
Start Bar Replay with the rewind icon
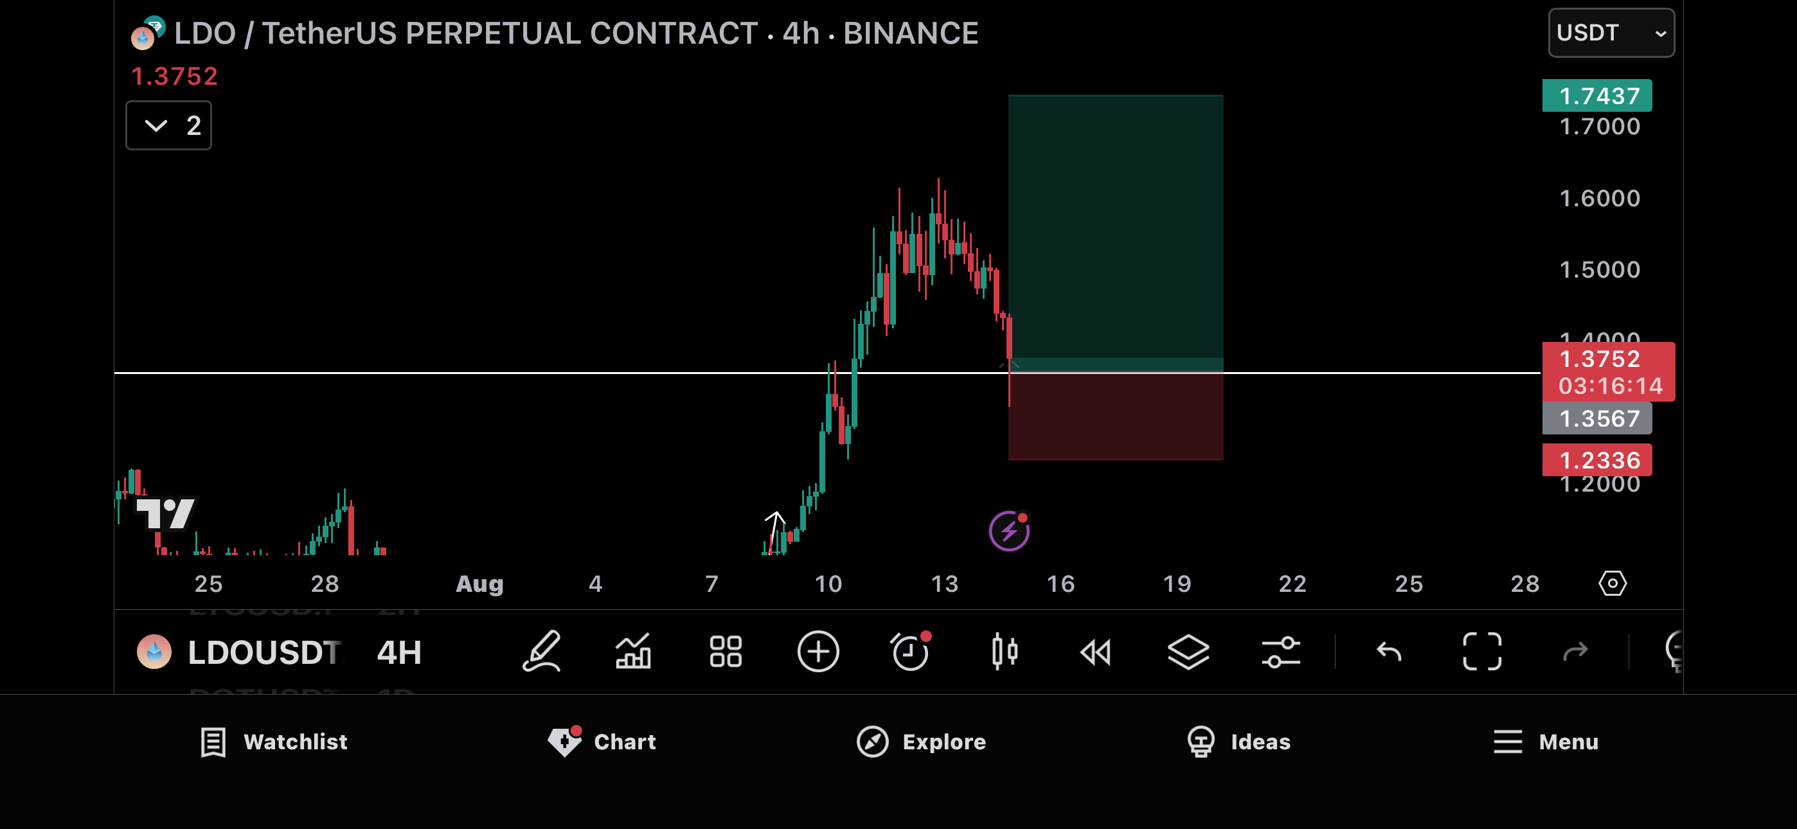pos(1096,652)
